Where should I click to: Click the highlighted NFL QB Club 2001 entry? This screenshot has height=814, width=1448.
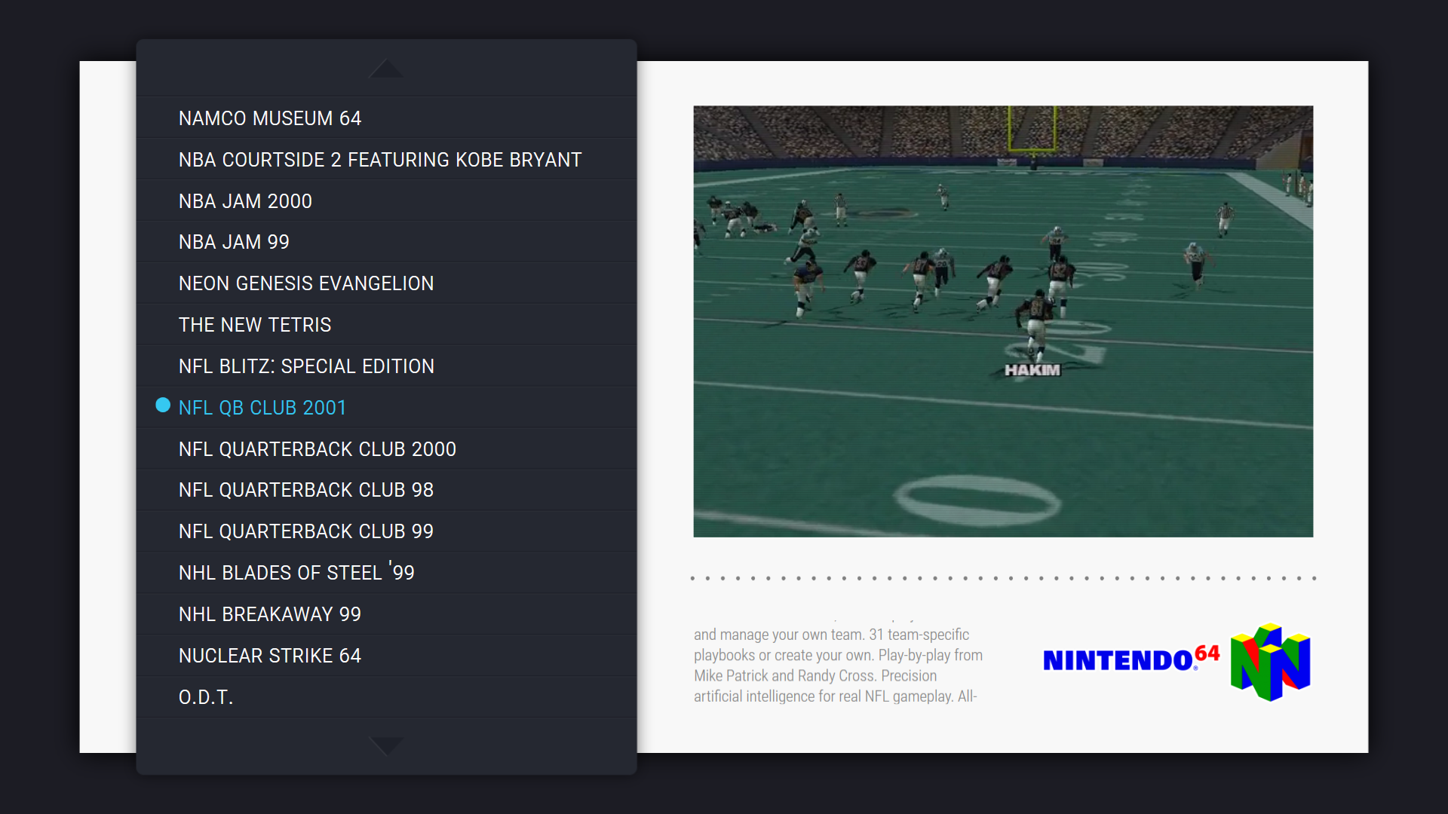386,408
